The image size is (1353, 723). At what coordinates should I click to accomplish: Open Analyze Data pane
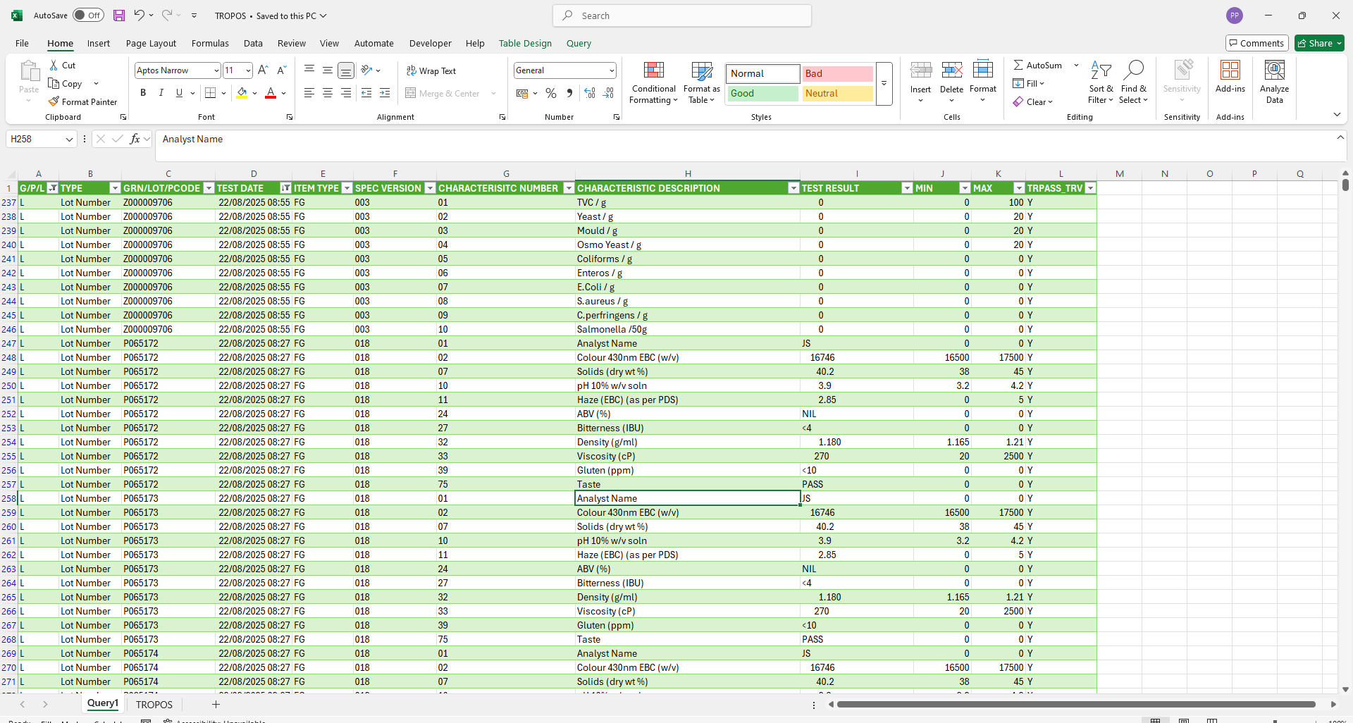[x=1275, y=83]
